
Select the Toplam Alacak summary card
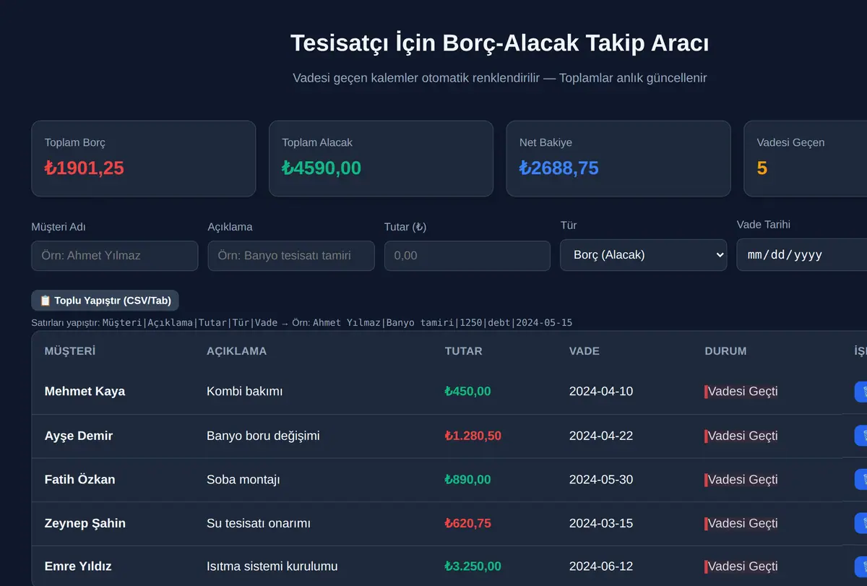[381, 158]
